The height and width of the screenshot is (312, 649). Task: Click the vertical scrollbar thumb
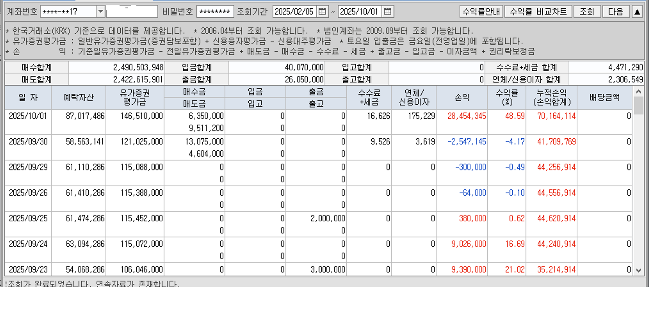tap(639, 105)
